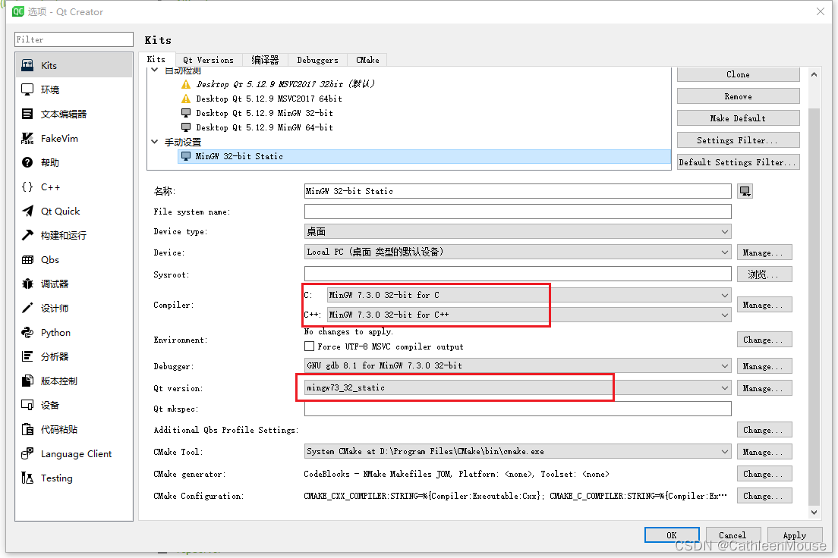The height and width of the screenshot is (558, 838).
Task: Click the kit name input field
Action: [x=518, y=191]
